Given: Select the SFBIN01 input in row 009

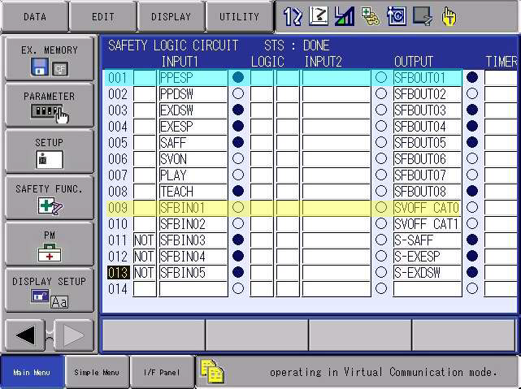Looking at the screenshot, I should pyautogui.click(x=193, y=208).
